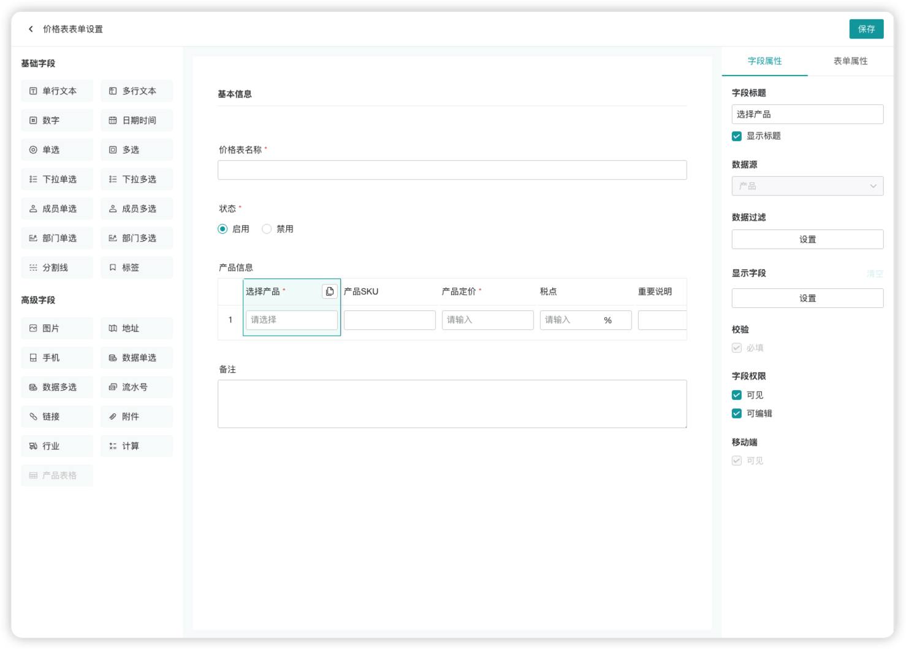Viewport: 906px width, 649px height.
Task: Click the 重要说明 input in row 1
Action: [x=663, y=320]
